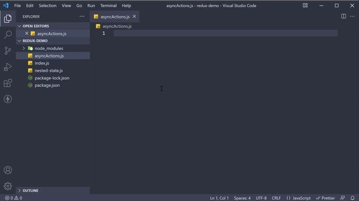Open the Selection menu
The height and width of the screenshot is (201, 359).
[47, 6]
